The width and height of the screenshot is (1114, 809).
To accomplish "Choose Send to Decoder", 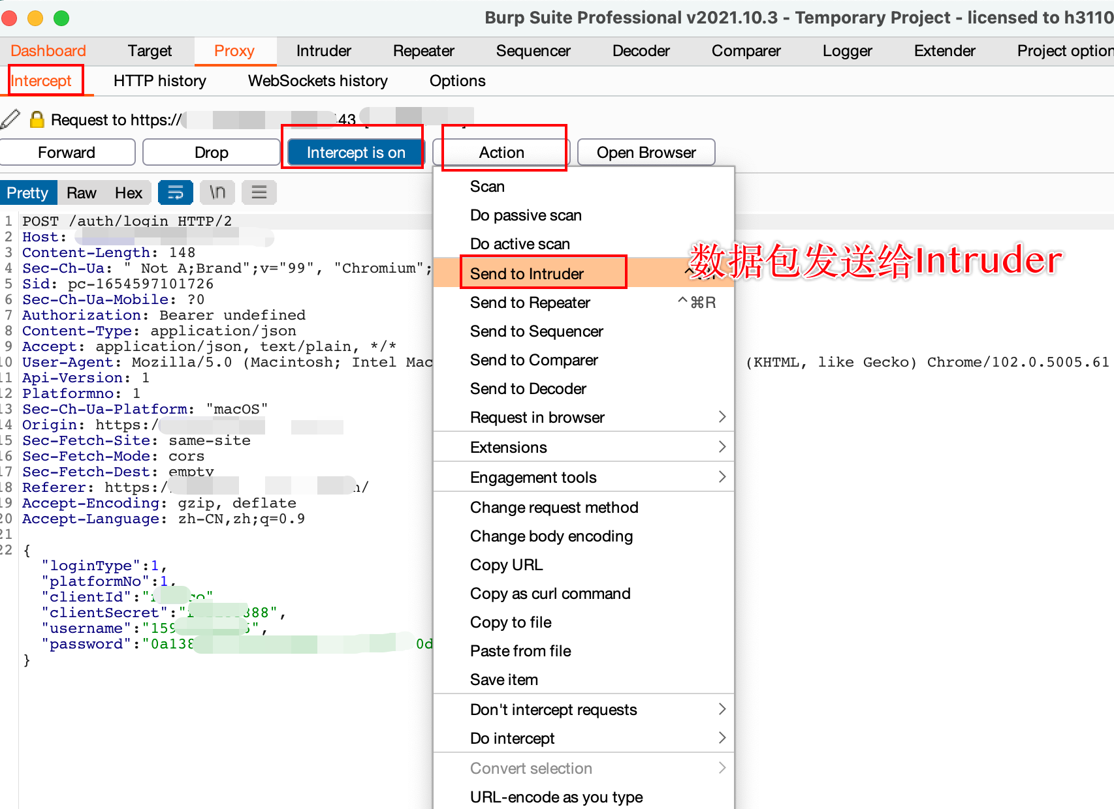I will tap(584, 389).
